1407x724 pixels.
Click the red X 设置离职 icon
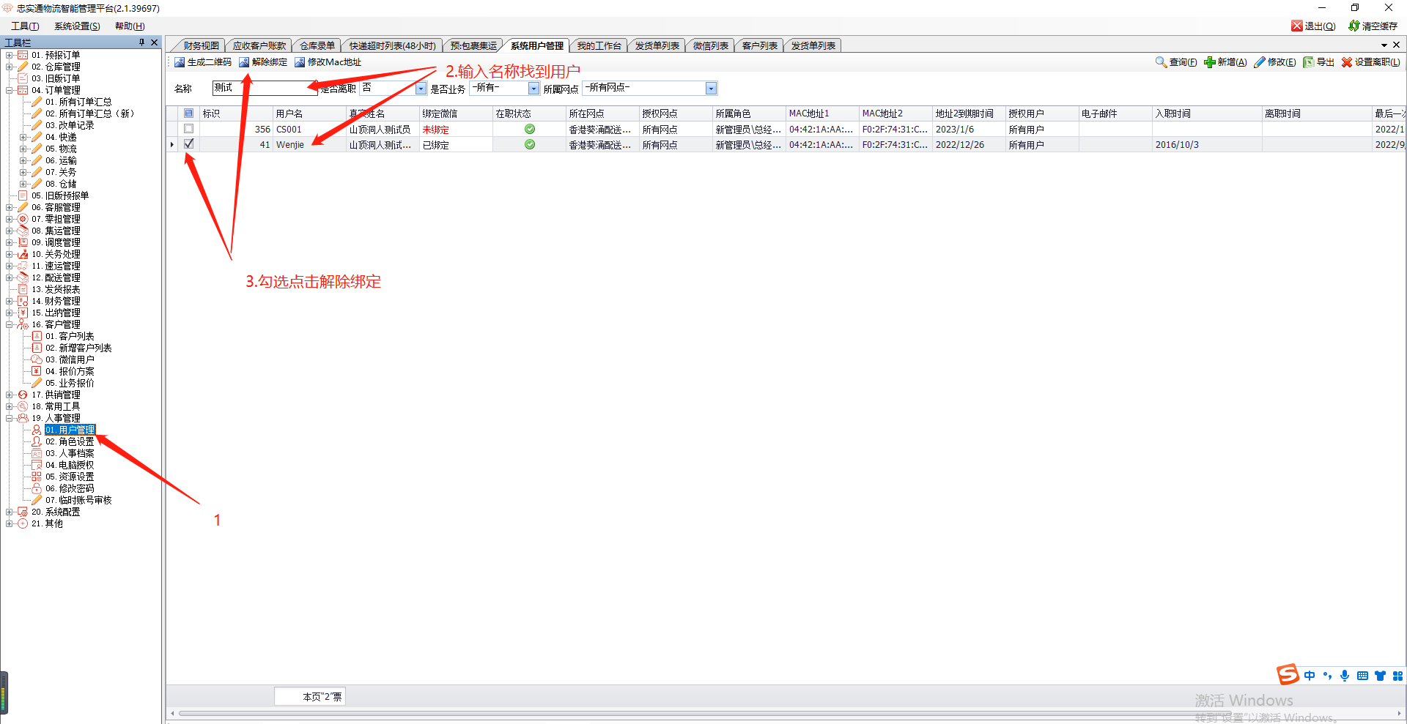[x=1347, y=62]
